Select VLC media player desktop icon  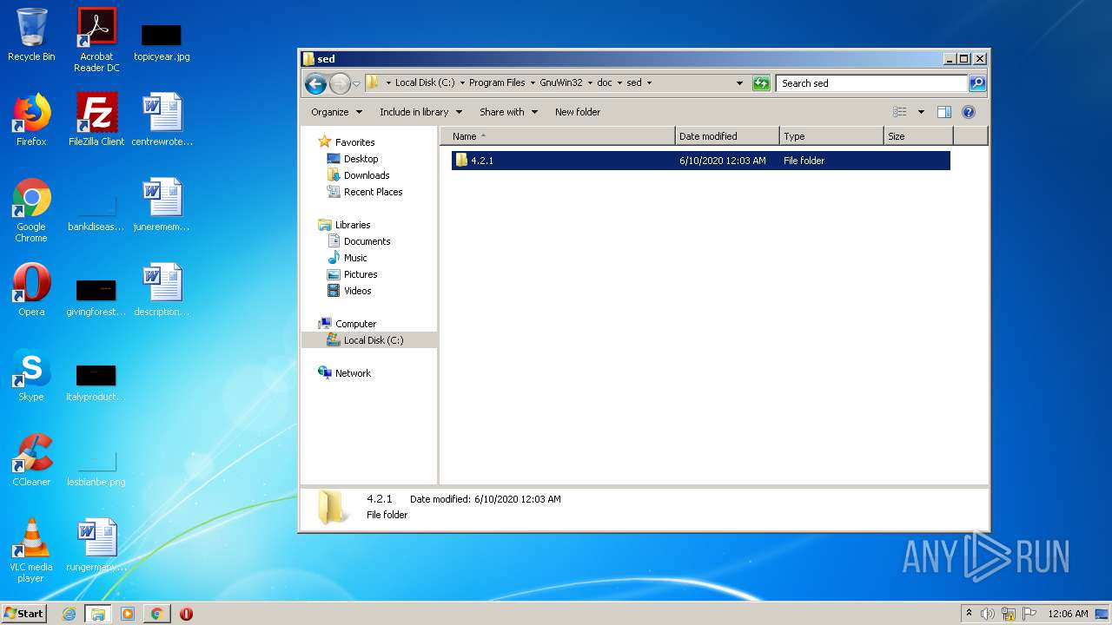click(31, 550)
